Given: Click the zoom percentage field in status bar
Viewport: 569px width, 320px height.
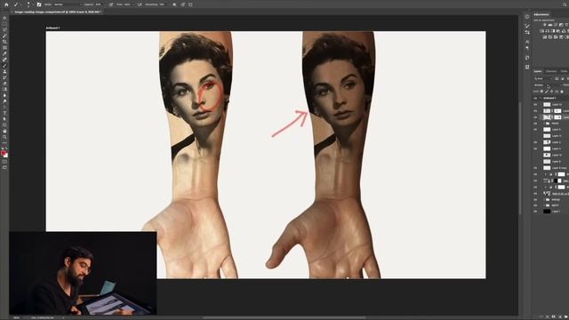Looking at the screenshot, I should click(16, 317).
